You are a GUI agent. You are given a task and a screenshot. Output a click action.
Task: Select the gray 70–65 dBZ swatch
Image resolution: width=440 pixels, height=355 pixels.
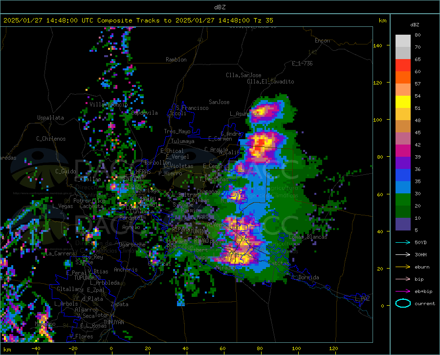click(x=403, y=53)
